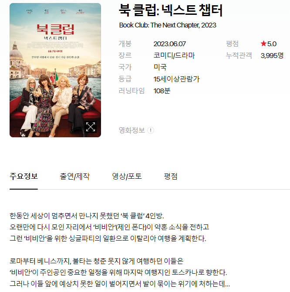Go to the 평점 tab
This screenshot has width=290, height=292.
tap(171, 176)
